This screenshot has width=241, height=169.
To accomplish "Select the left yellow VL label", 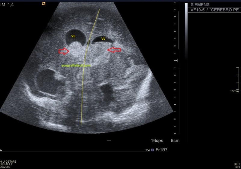I will coord(73,36).
